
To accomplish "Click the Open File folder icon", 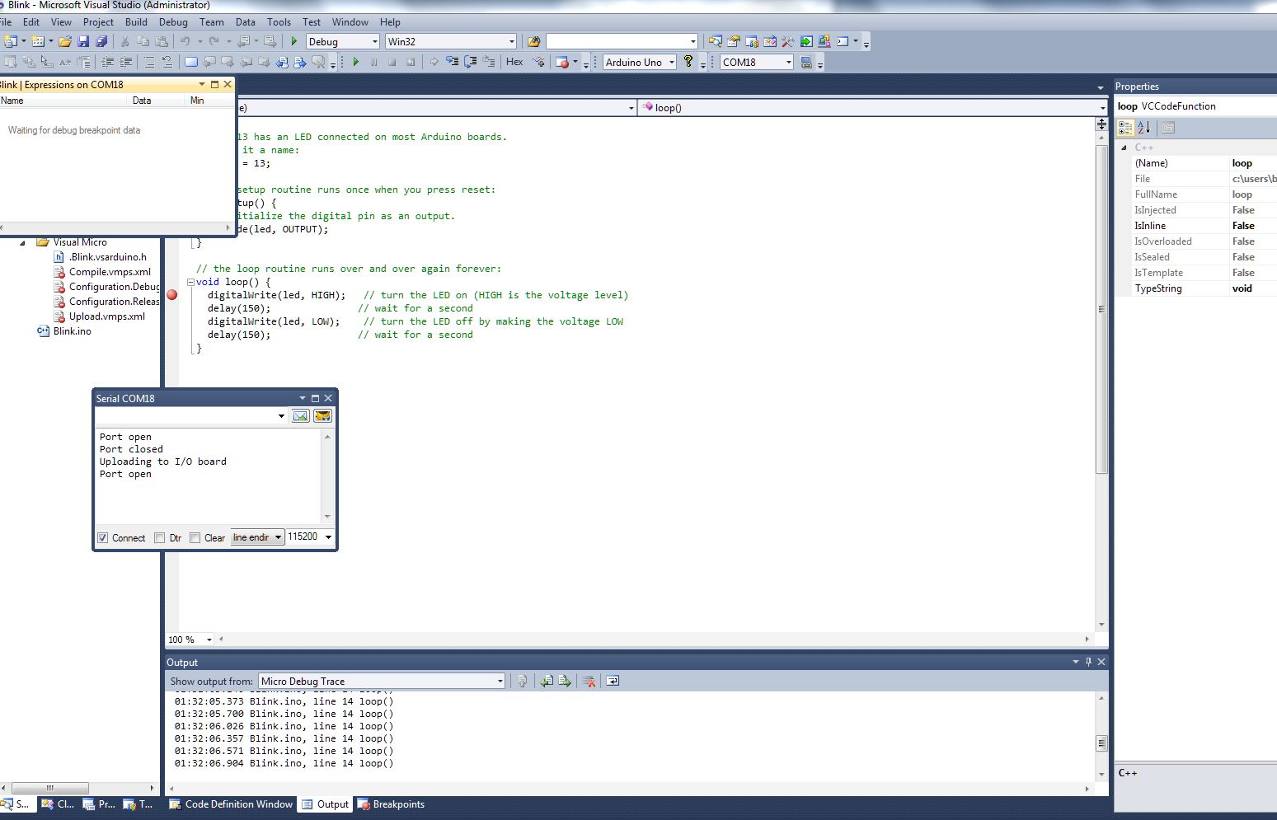I will [x=64, y=41].
